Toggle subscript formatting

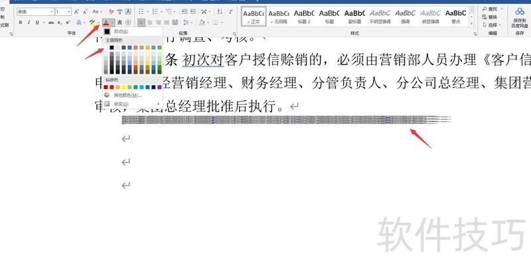pyautogui.click(x=60, y=23)
